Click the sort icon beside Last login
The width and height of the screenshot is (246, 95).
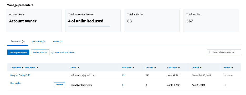pyautogui.click(x=179, y=68)
